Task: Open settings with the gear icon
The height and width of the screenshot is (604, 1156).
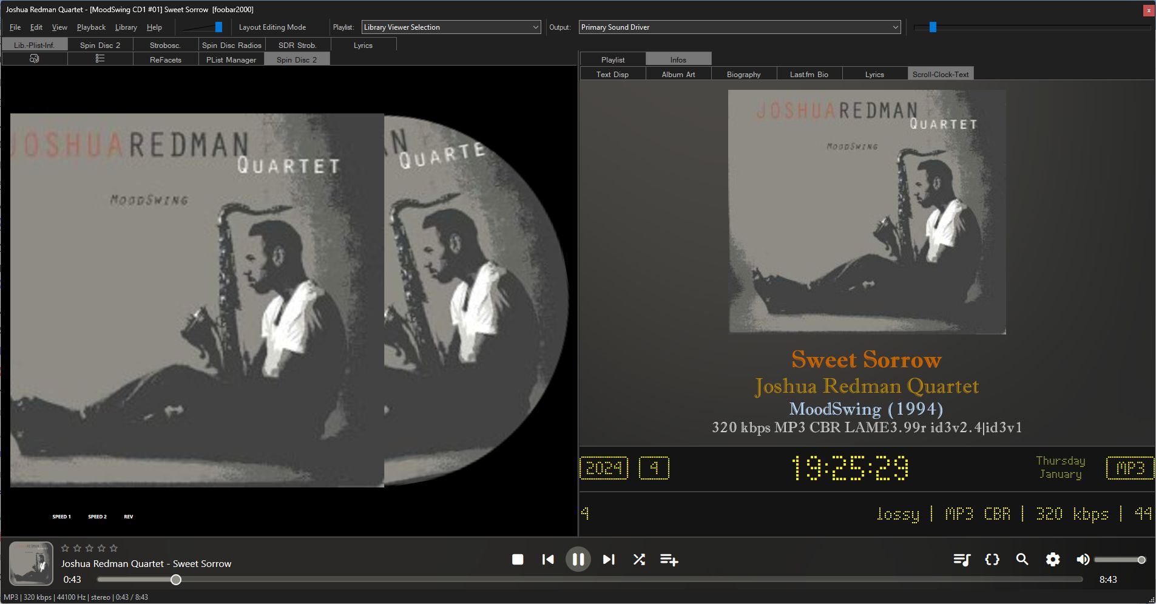Action: [1053, 559]
